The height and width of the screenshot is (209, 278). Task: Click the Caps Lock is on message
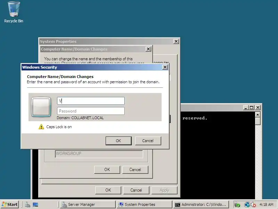(x=59, y=127)
